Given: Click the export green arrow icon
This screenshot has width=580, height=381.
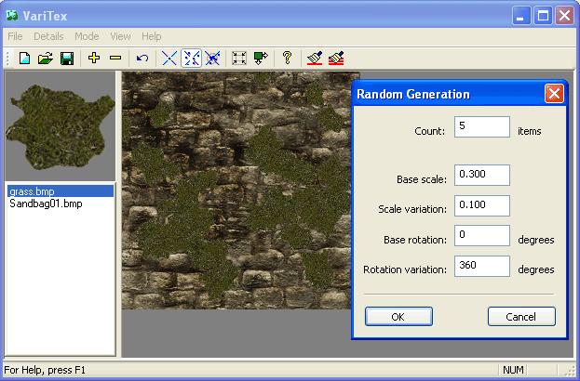Looking at the screenshot, I should [261, 59].
